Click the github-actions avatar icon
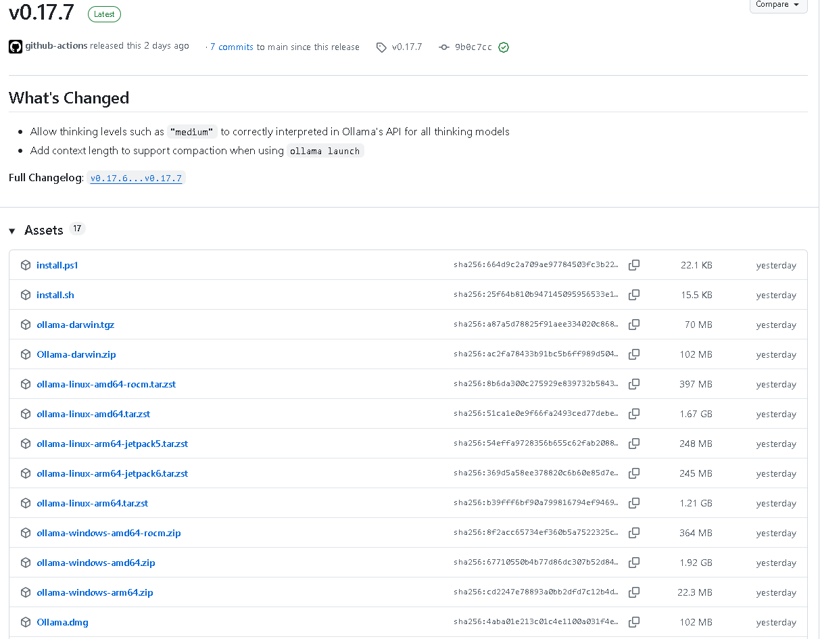The image size is (820, 639). (x=16, y=47)
